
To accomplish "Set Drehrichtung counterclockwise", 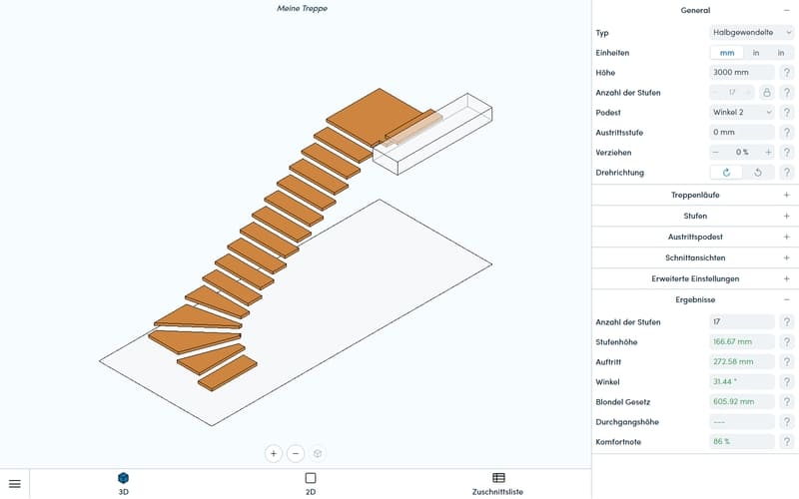I will 758,173.
